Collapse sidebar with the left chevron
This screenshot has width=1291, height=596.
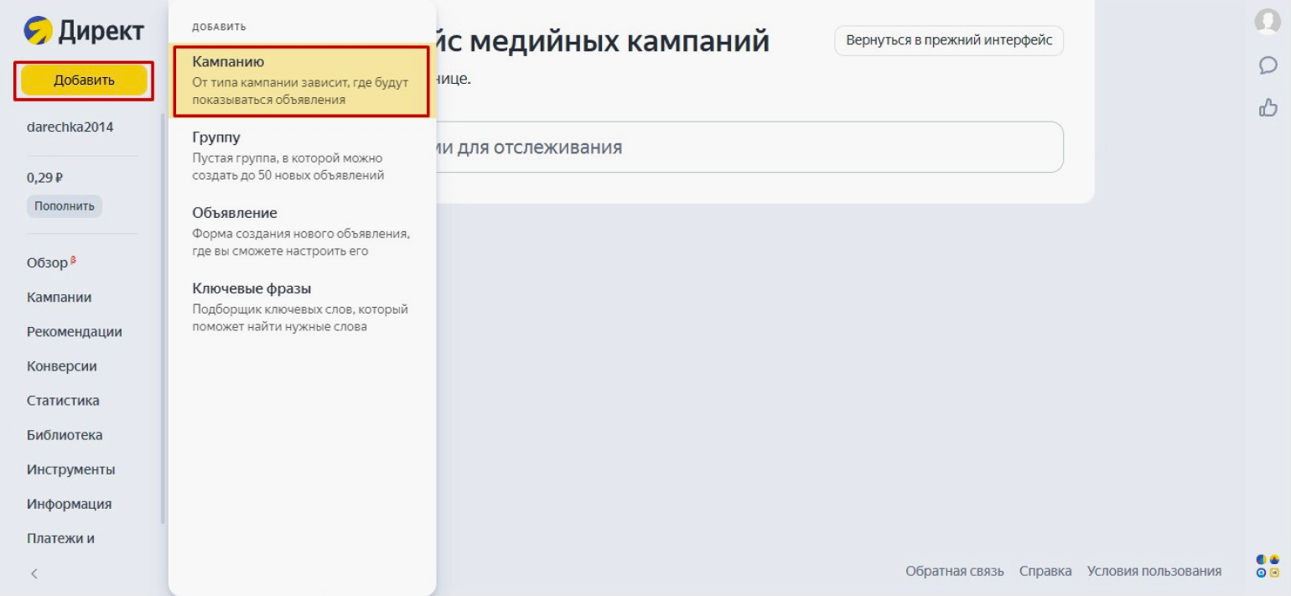tap(34, 573)
